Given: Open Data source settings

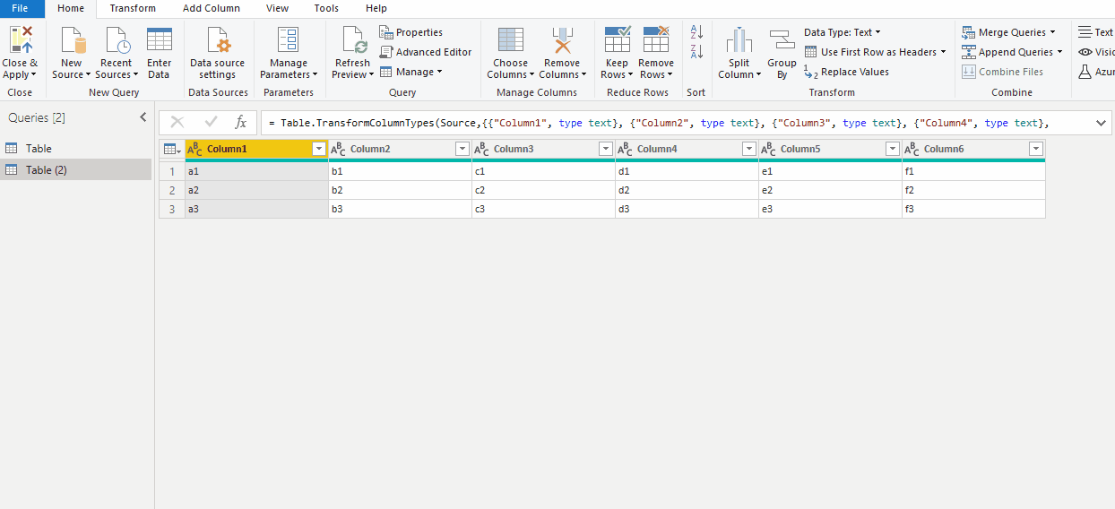Looking at the screenshot, I should coord(218,40).
